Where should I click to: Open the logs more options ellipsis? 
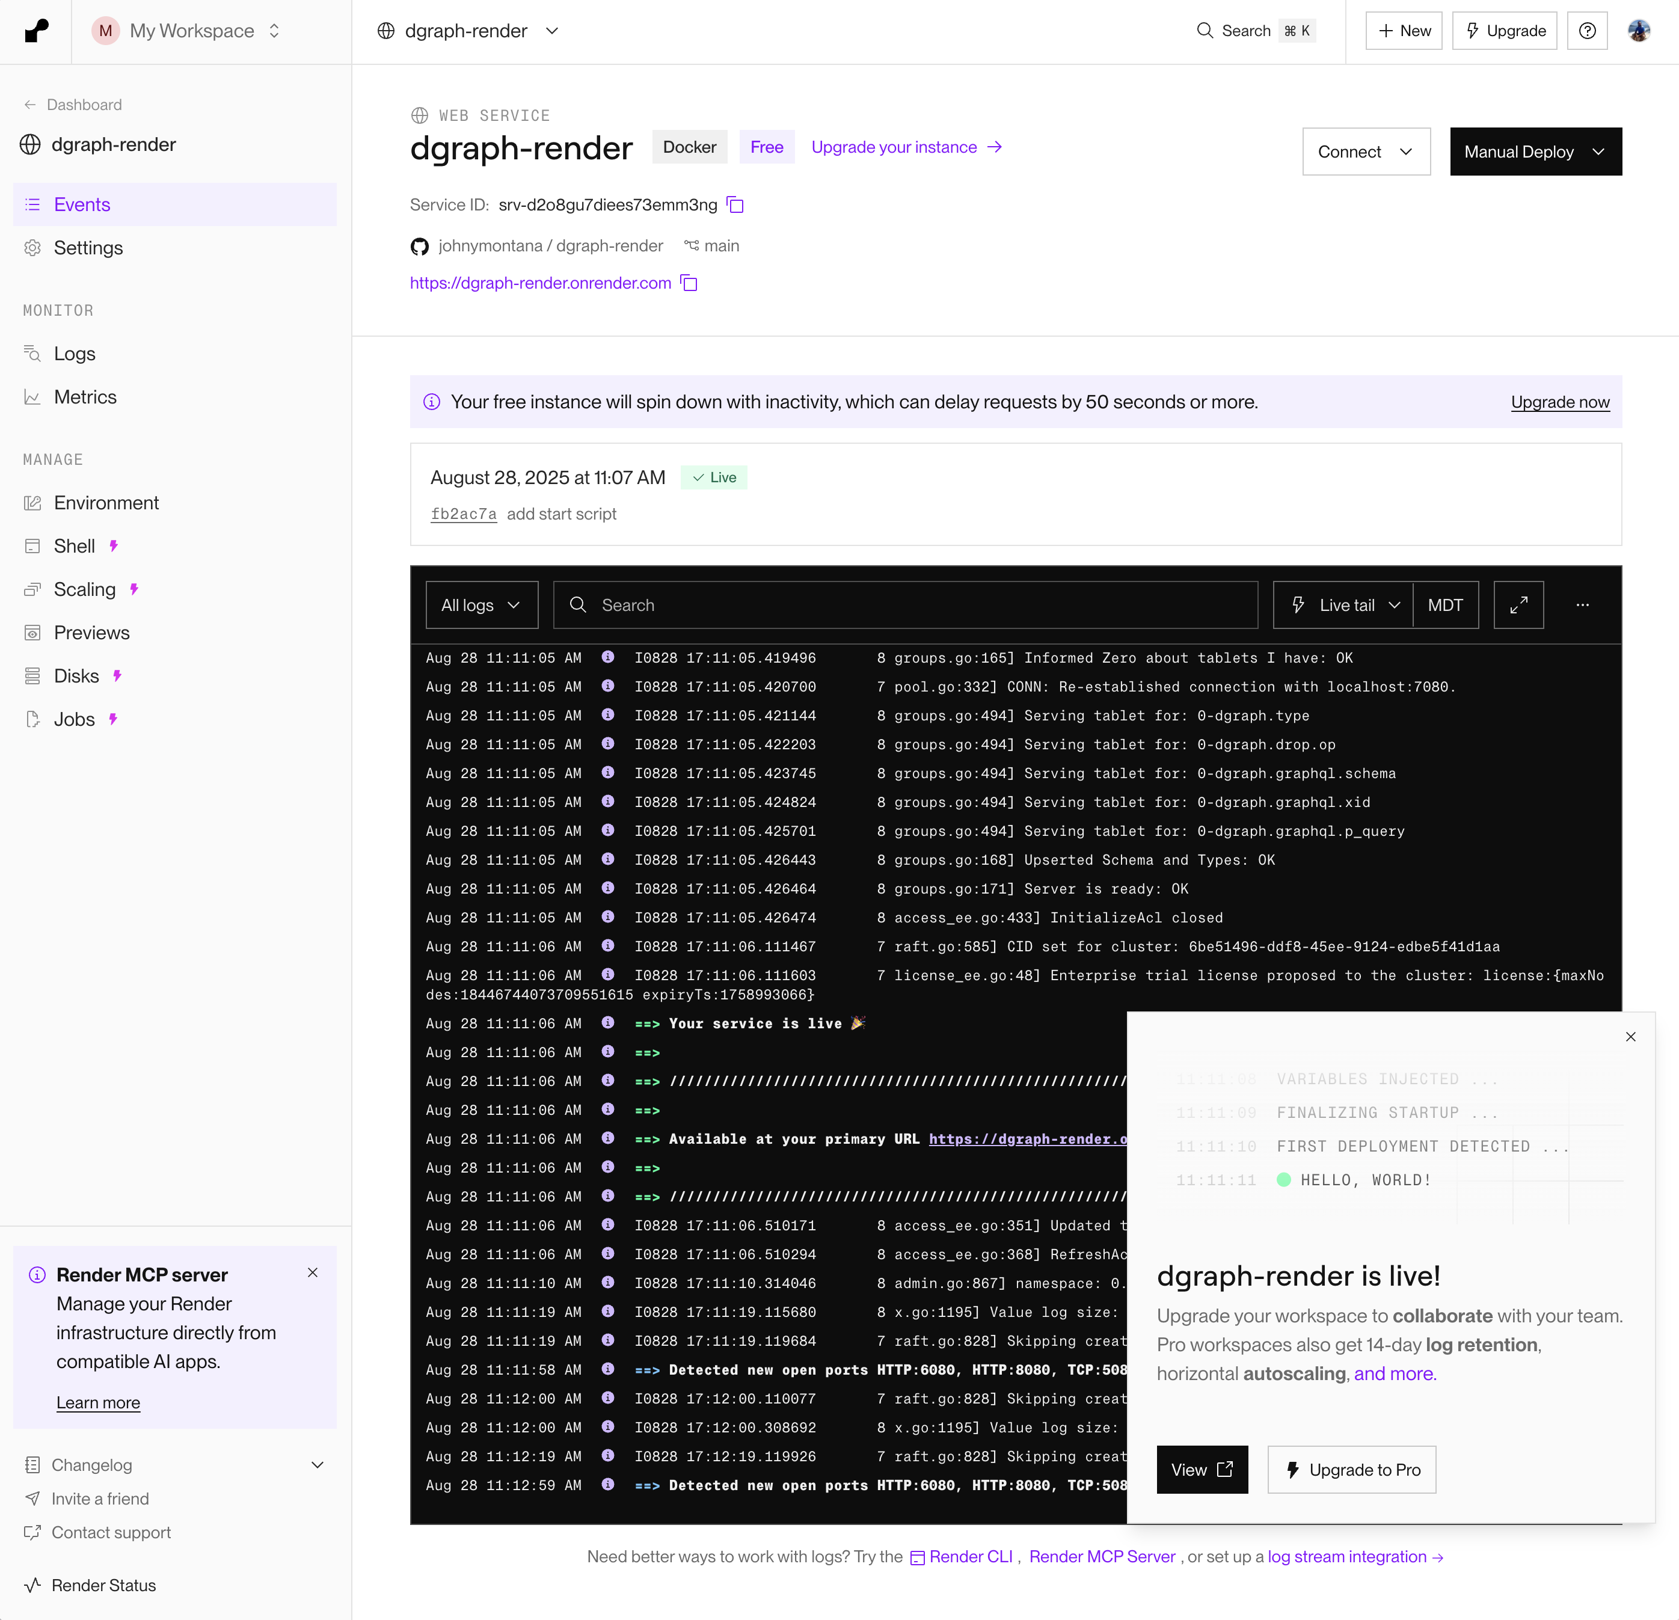point(1582,605)
